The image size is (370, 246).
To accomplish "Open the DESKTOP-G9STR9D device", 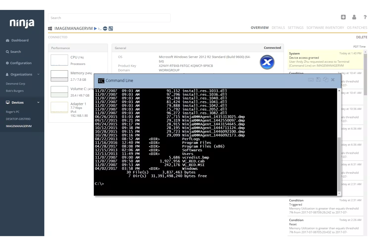I will coord(18,119).
